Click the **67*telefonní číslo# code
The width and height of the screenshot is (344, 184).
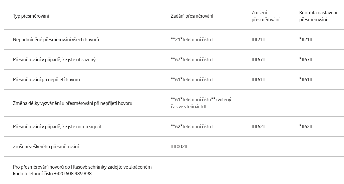tap(193, 60)
